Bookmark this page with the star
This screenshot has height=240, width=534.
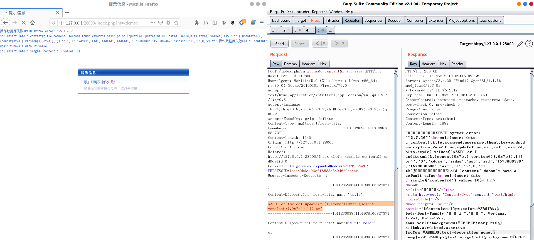click(x=176, y=23)
